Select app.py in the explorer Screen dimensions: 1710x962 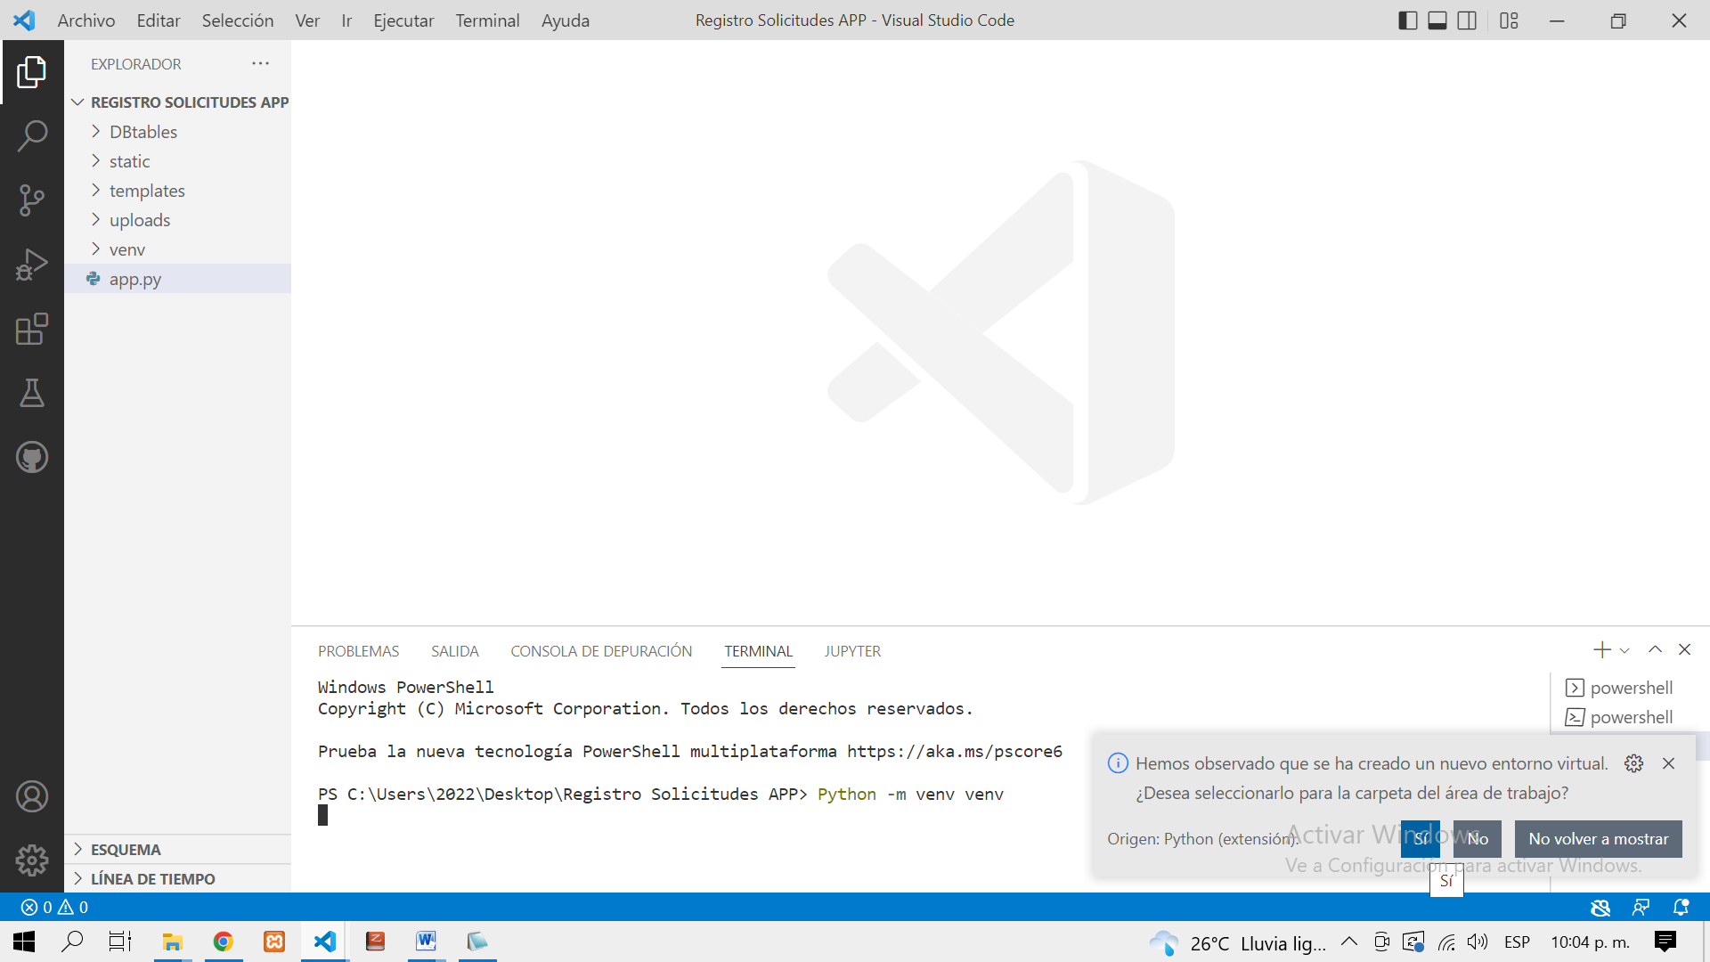pos(135,278)
